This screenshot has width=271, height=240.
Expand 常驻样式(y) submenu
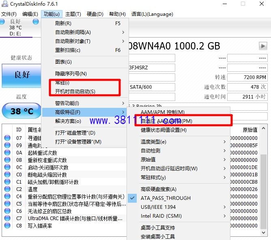[179, 178]
